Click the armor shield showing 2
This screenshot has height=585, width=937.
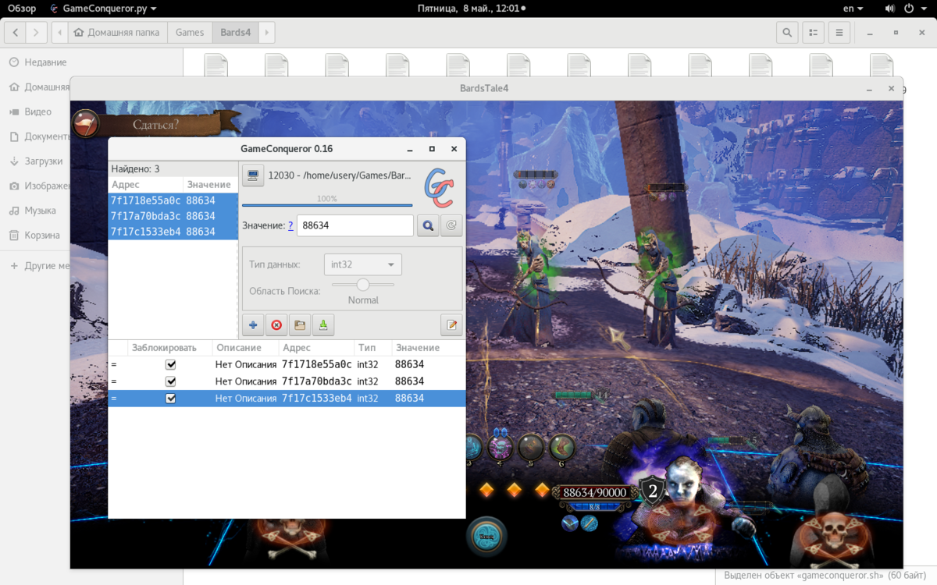pyautogui.click(x=653, y=491)
